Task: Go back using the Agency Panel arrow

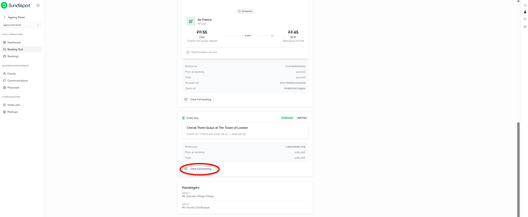Action: (x=4, y=17)
